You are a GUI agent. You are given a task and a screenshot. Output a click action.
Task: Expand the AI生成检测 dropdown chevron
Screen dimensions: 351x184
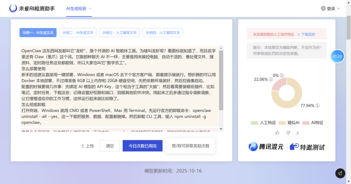pos(90,8)
